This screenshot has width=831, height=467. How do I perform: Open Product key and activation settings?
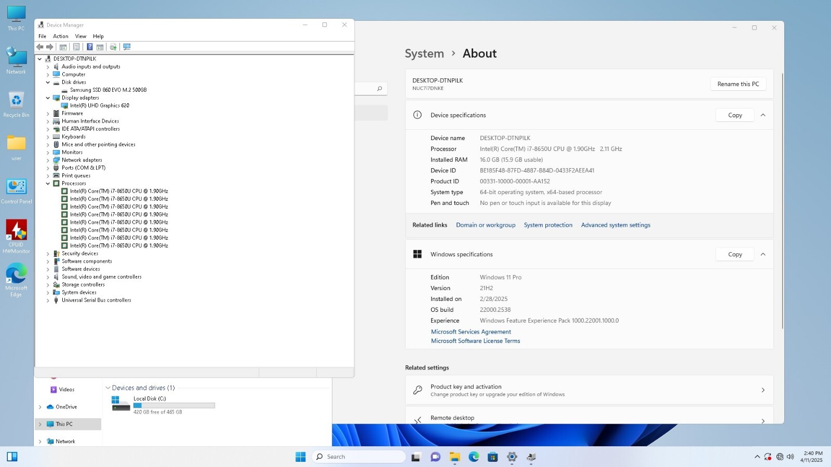(589, 390)
